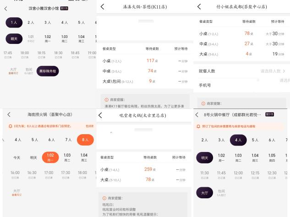The width and height of the screenshot is (290, 217).
Task: Tap 商家提醒 info icon in 付小姐在成都 screen
Action: [203, 103]
